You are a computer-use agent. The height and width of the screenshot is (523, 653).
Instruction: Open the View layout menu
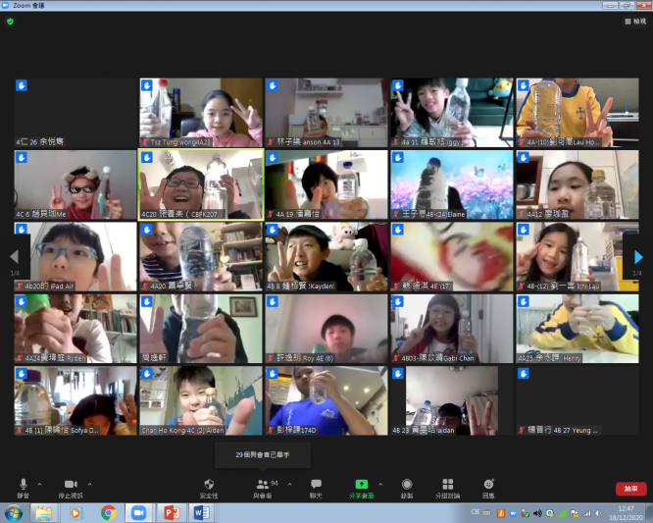pyautogui.click(x=633, y=21)
